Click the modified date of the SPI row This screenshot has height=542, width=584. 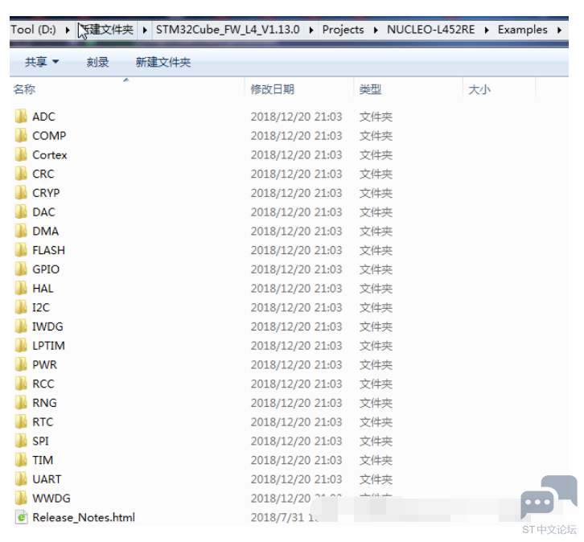pos(296,441)
